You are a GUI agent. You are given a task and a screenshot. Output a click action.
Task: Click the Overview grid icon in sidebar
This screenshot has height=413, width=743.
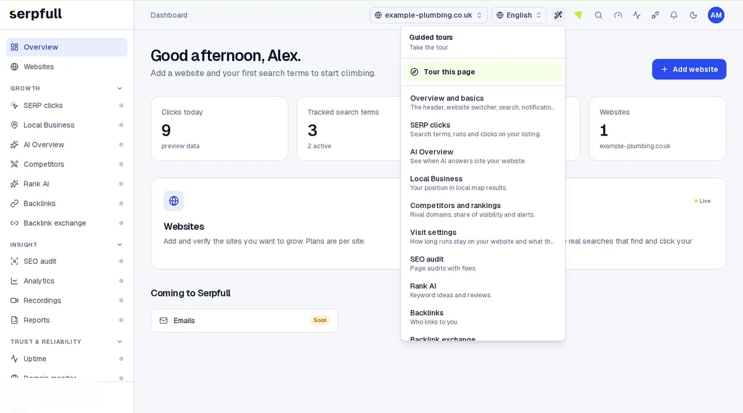[14, 47]
